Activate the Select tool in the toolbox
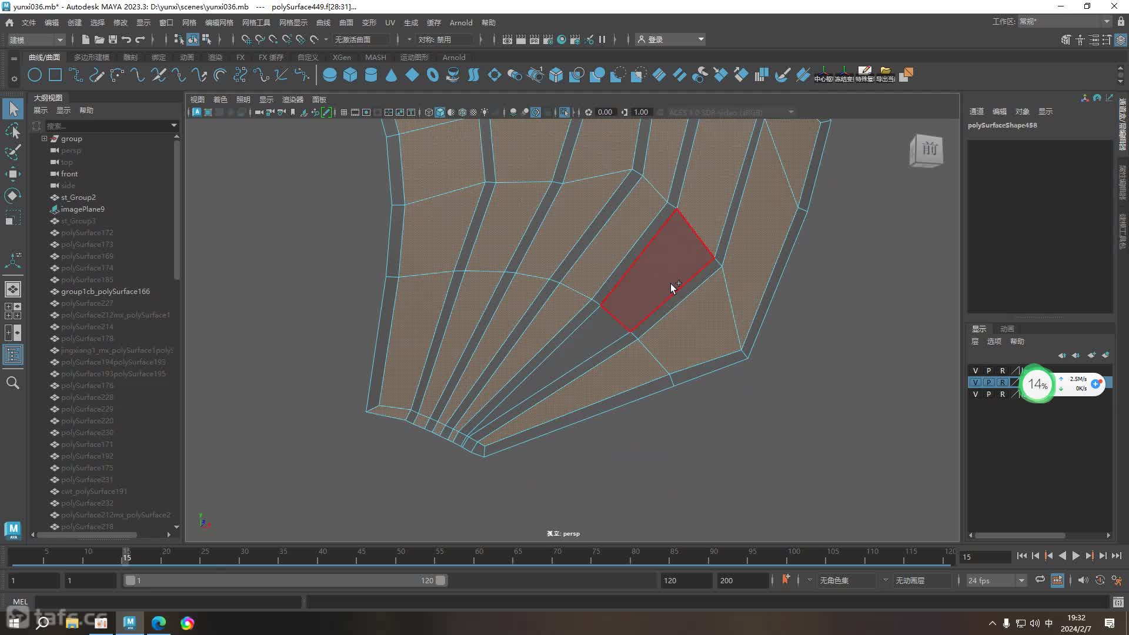 13,109
